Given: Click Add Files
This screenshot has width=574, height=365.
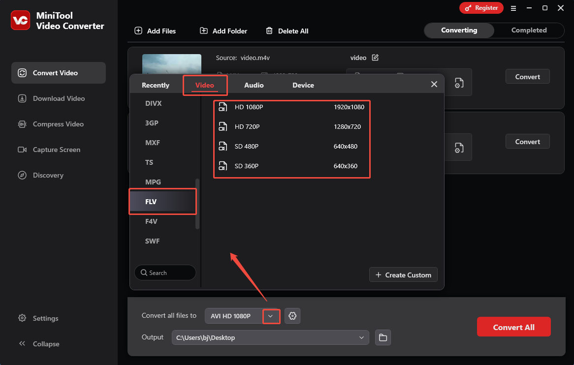Looking at the screenshot, I should [155, 31].
